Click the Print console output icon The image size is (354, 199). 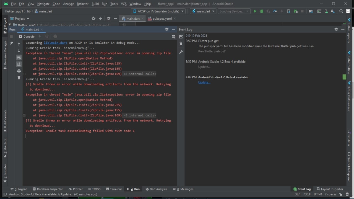[19, 71]
